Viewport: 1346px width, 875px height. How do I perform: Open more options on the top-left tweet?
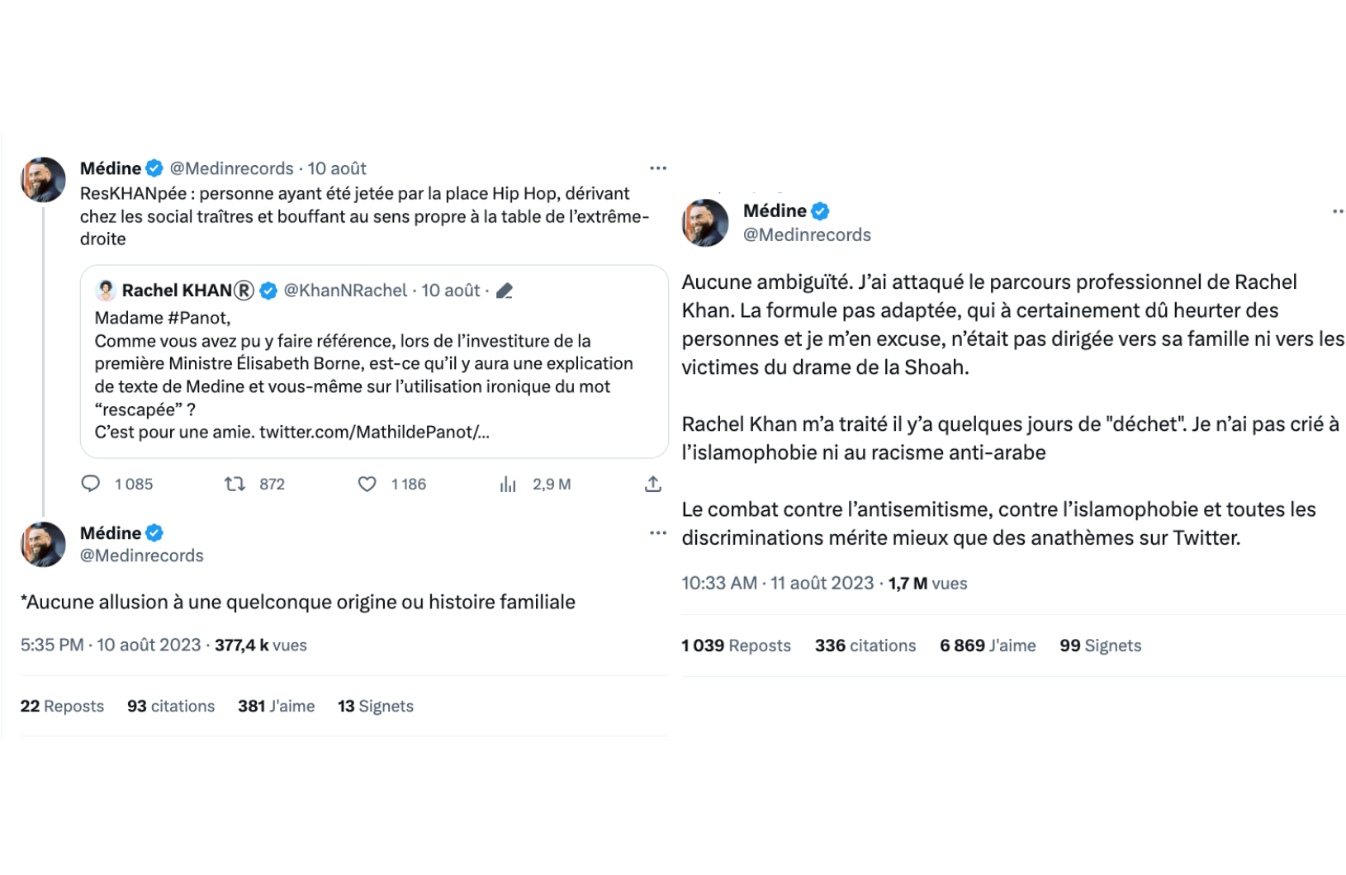tap(657, 168)
